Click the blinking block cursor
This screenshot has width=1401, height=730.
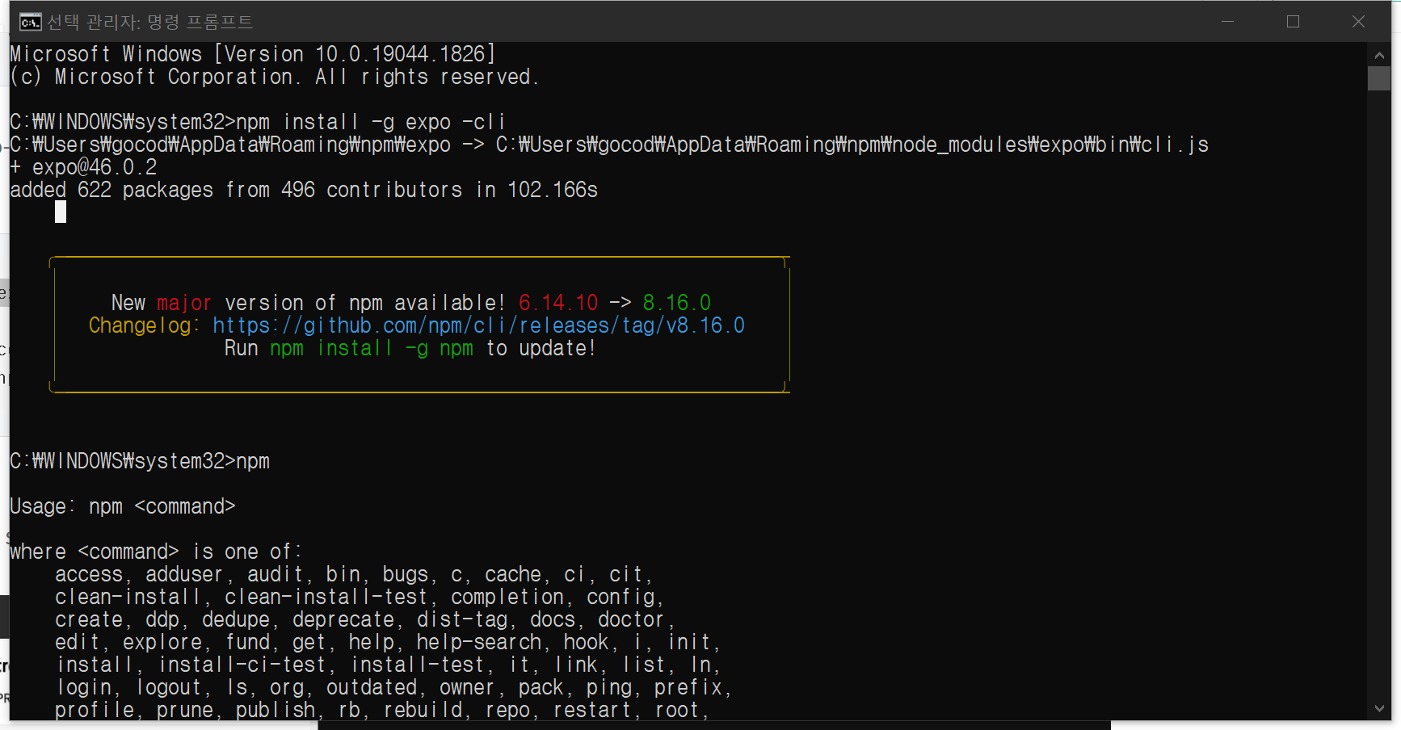click(x=61, y=212)
